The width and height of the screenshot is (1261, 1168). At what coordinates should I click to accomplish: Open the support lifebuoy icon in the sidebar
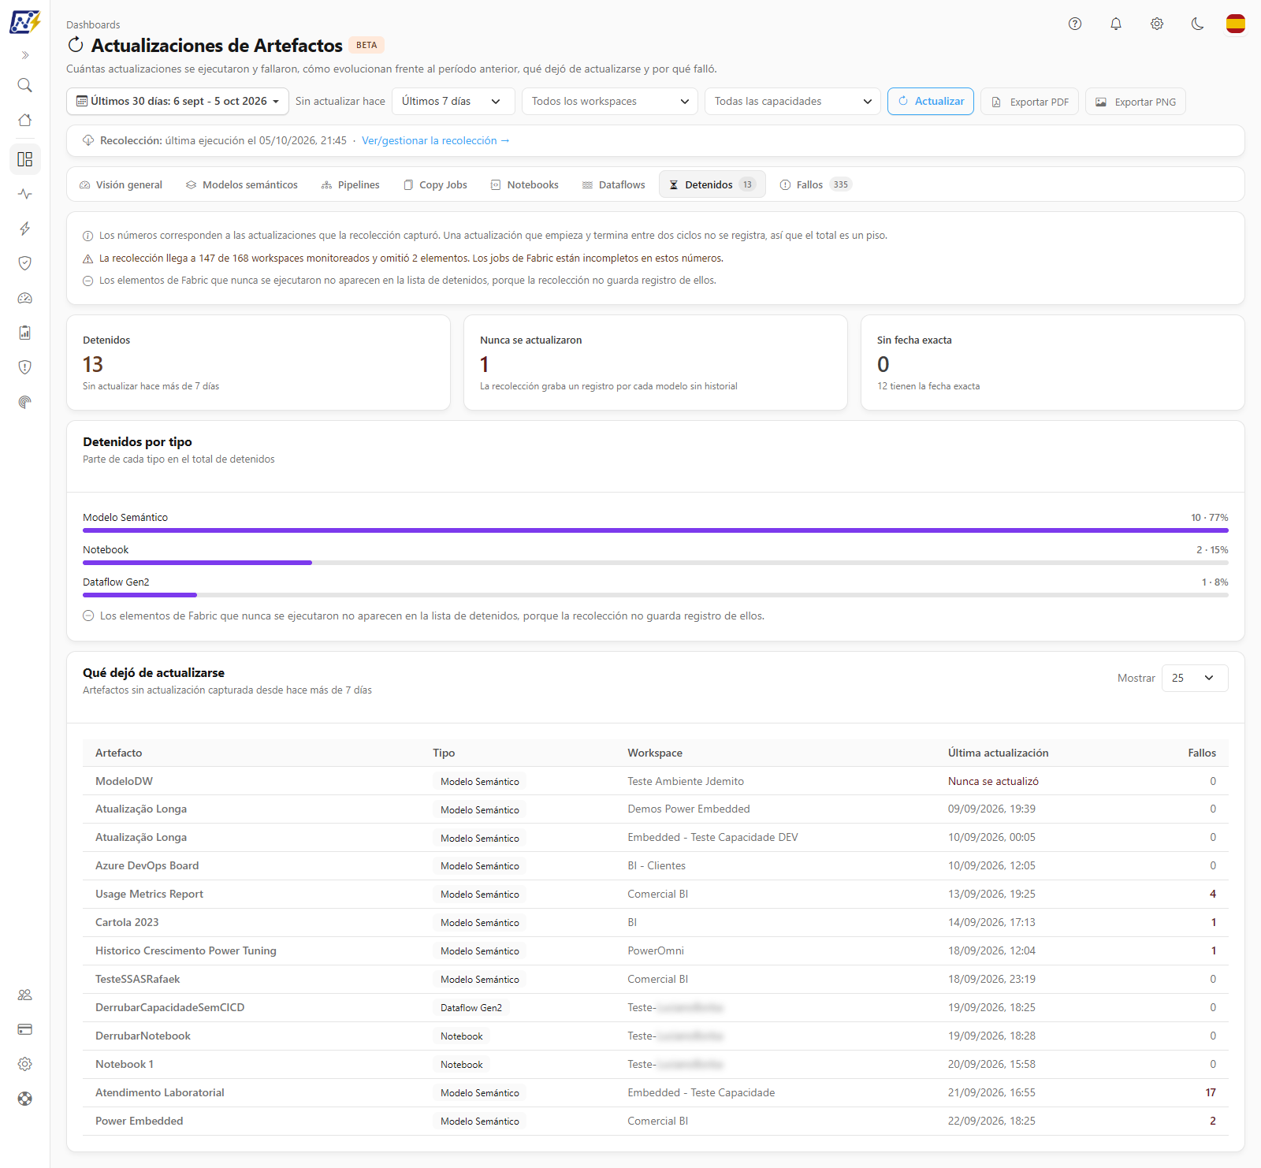click(x=25, y=1099)
